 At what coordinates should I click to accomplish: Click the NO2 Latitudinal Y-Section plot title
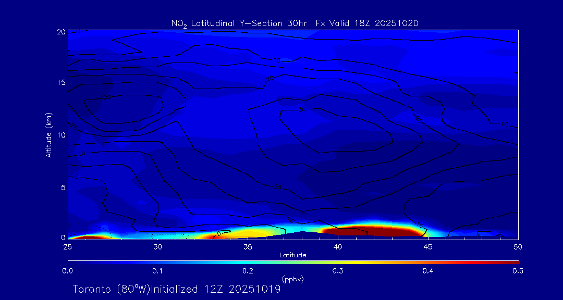click(295, 23)
